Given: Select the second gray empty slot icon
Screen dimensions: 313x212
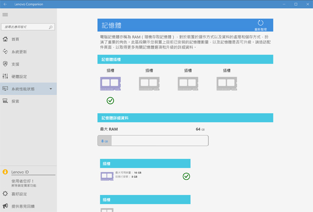Looking at the screenshot, I should coord(149,83).
